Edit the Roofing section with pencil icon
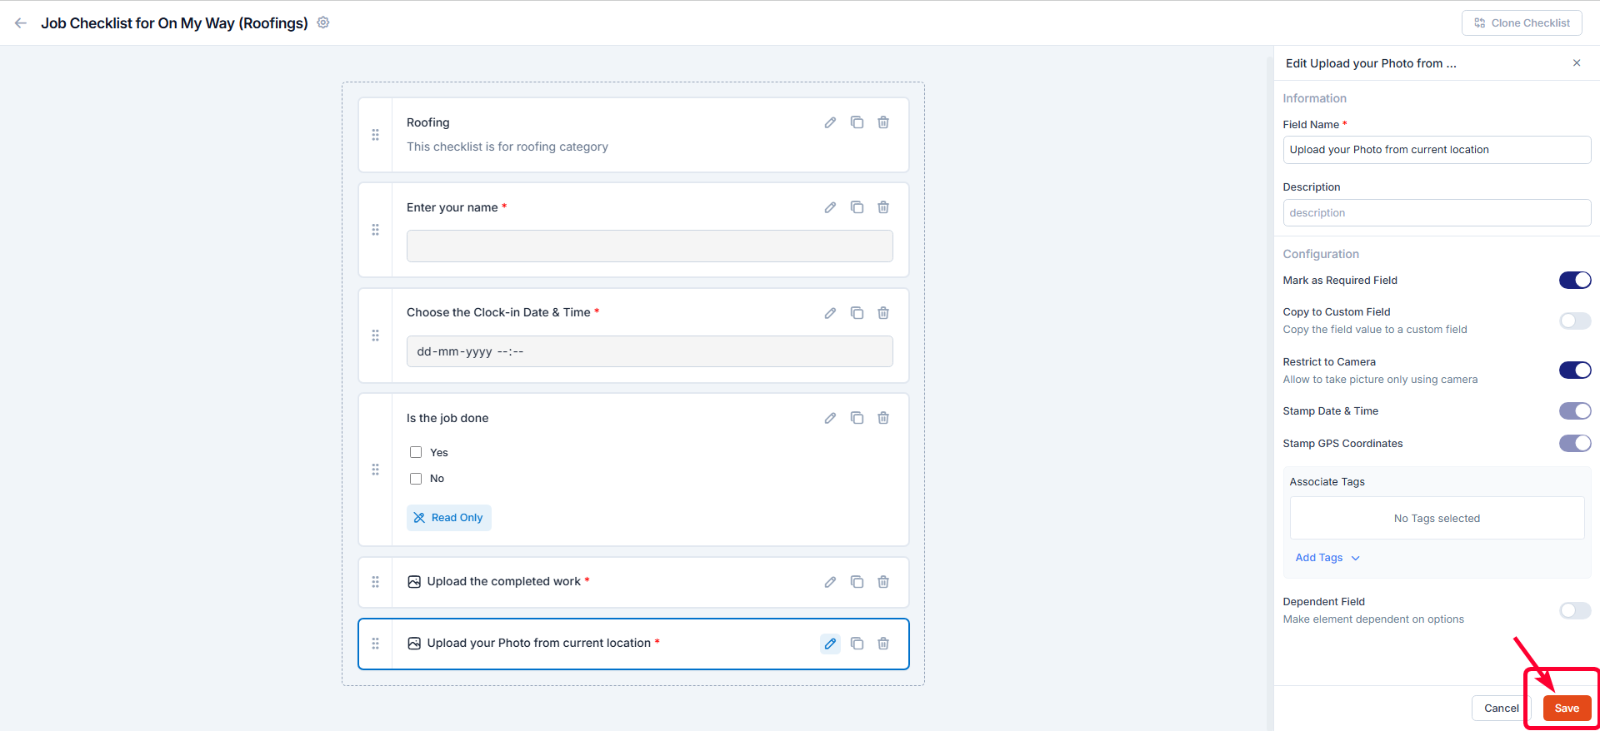 pyautogui.click(x=830, y=122)
